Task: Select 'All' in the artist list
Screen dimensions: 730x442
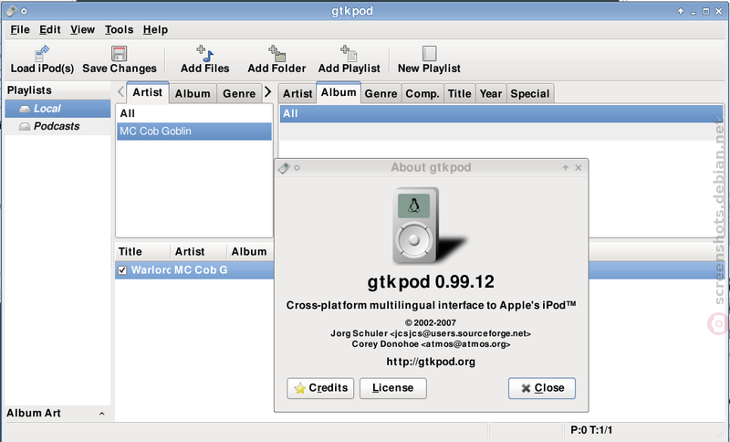Action: click(194, 113)
